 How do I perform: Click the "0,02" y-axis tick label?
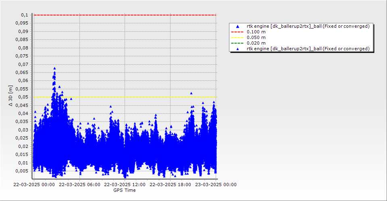coord(23,147)
